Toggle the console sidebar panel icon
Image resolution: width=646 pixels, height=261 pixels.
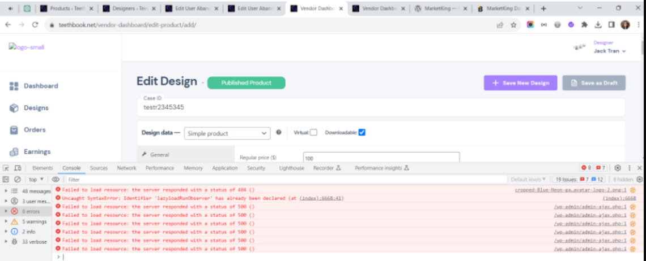pos(6,180)
